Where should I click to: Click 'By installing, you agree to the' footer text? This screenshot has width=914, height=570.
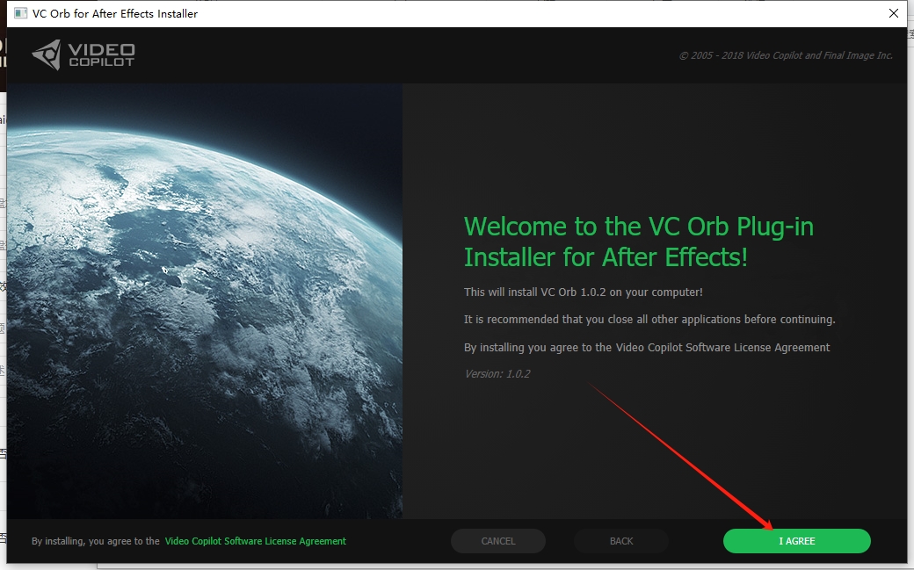coord(96,541)
